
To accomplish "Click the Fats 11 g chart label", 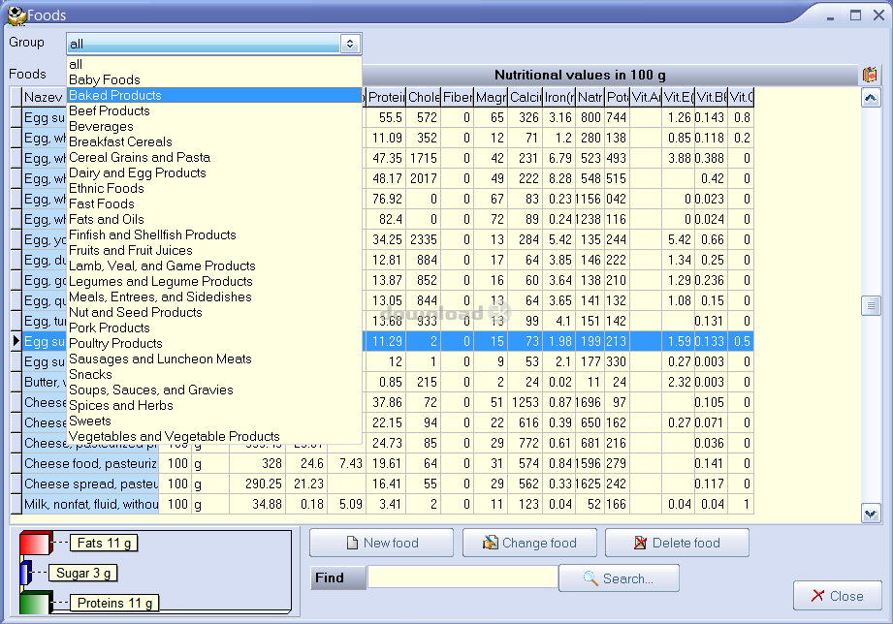I will (x=104, y=544).
